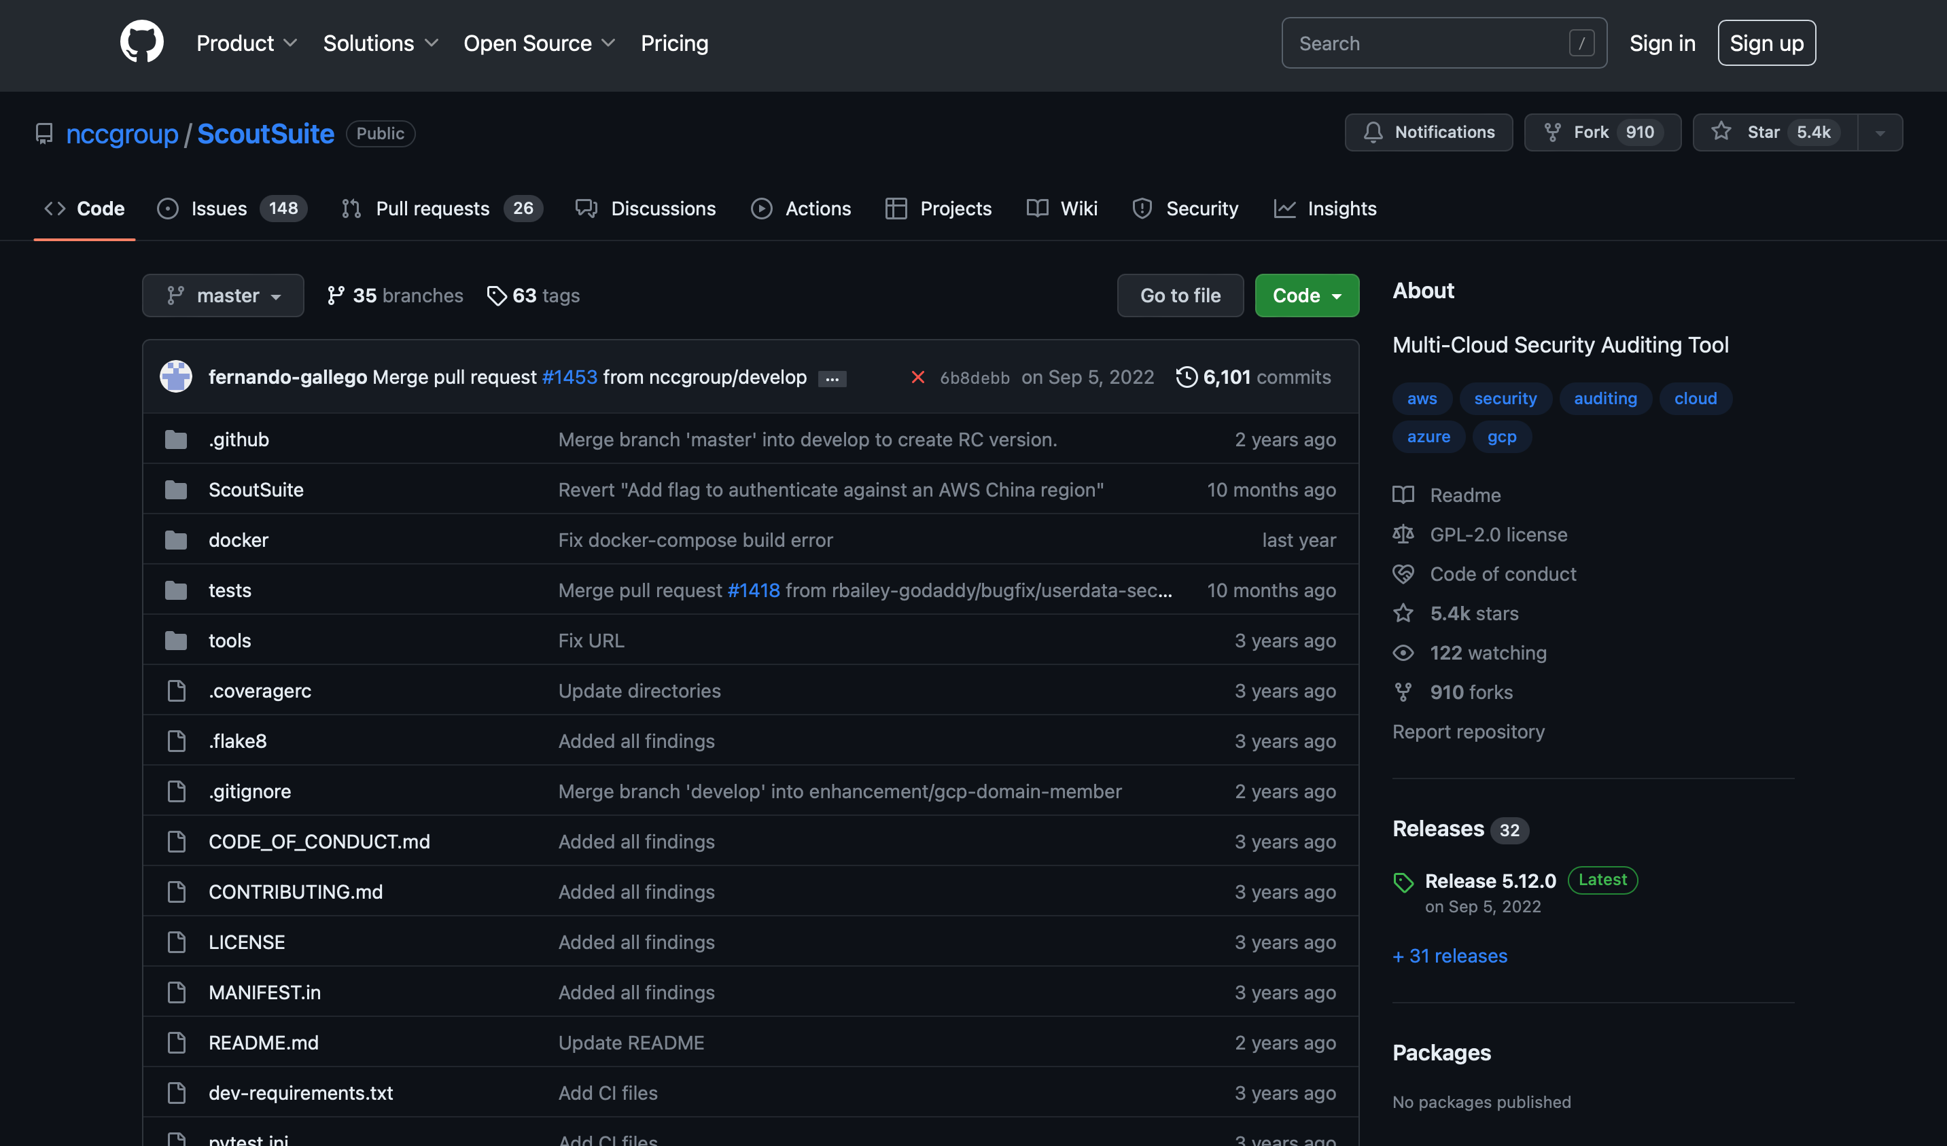Expand the master branch selector
Image resolution: width=1947 pixels, height=1146 pixels.
(x=222, y=295)
